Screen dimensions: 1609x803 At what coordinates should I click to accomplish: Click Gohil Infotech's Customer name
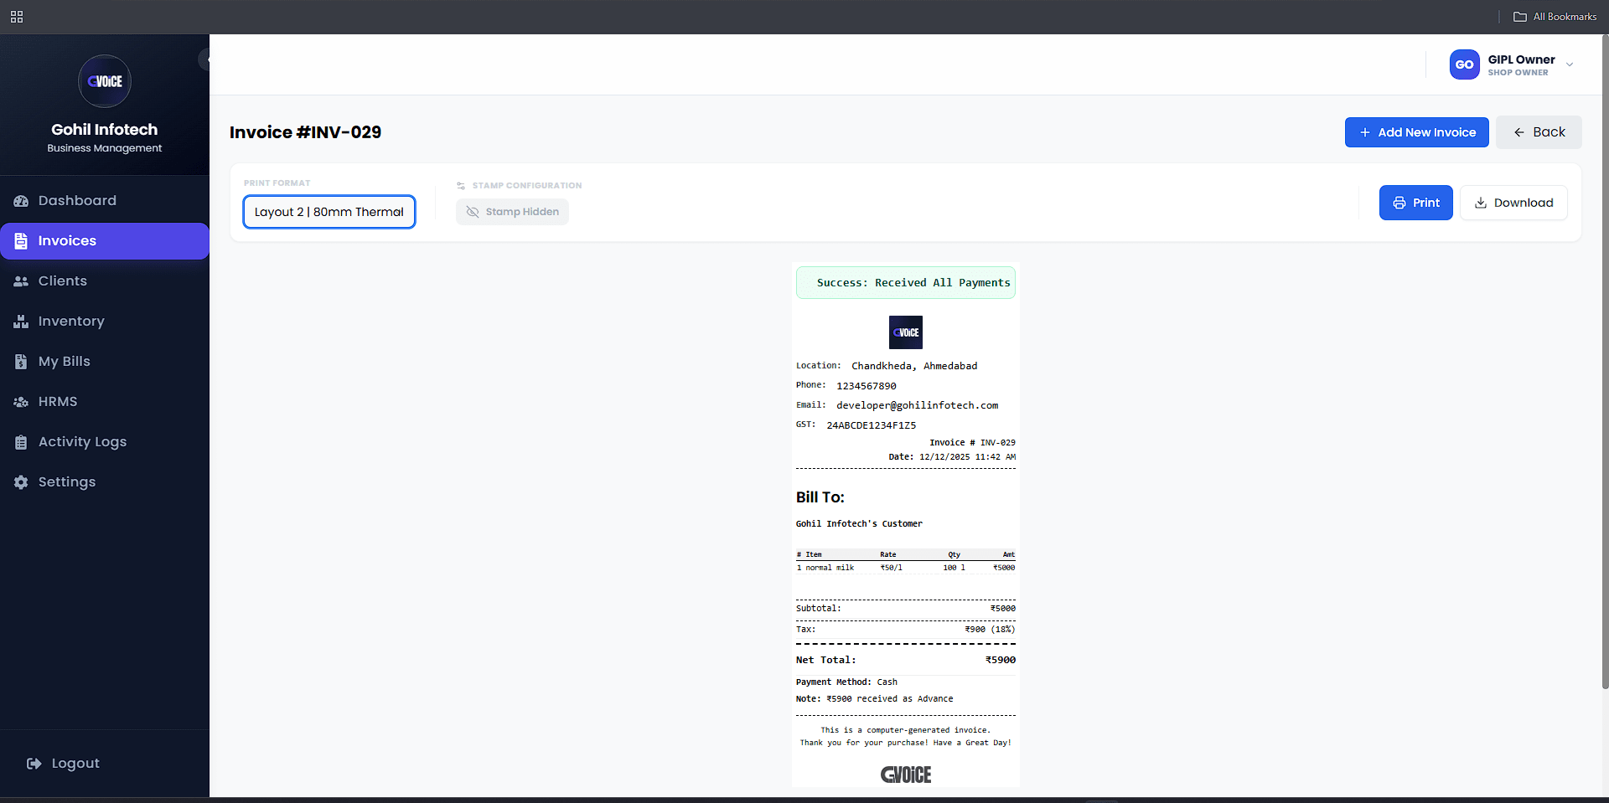[859, 524]
